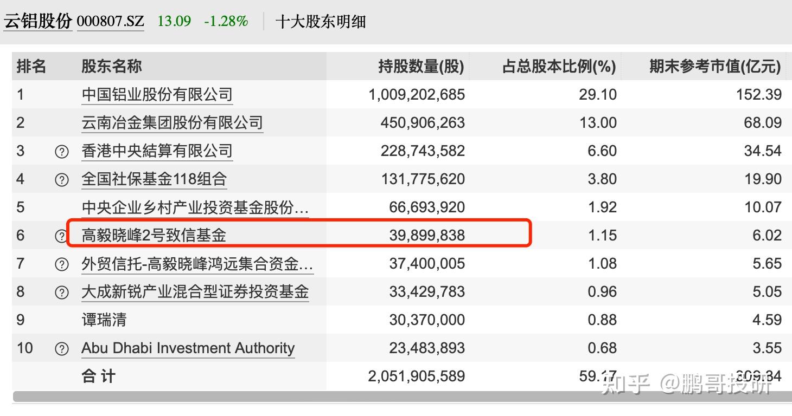Select market value 6.02
This screenshot has height=416, width=792.
pos(767,236)
